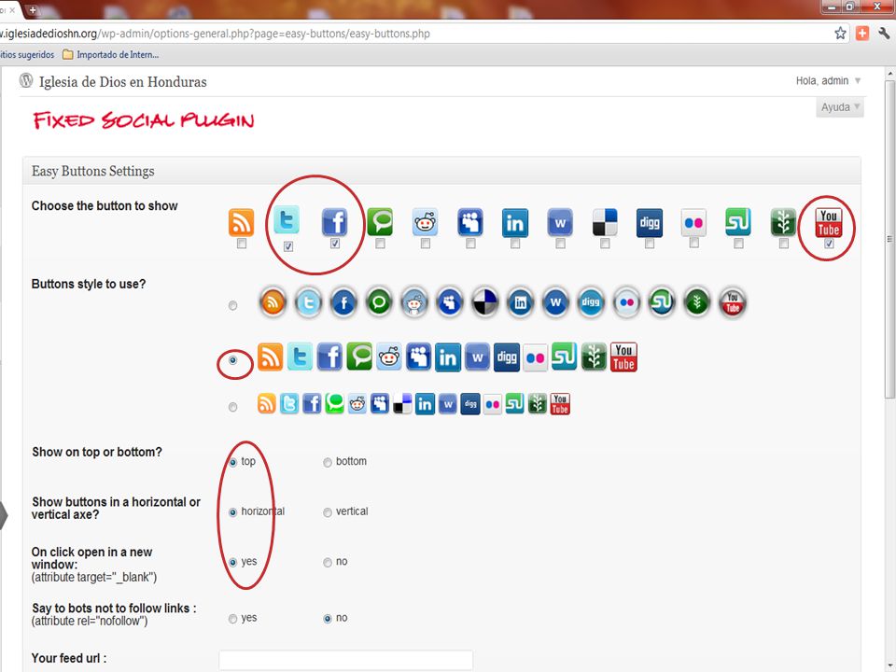Select the large square buttons style
896x672 pixels.
[232, 360]
